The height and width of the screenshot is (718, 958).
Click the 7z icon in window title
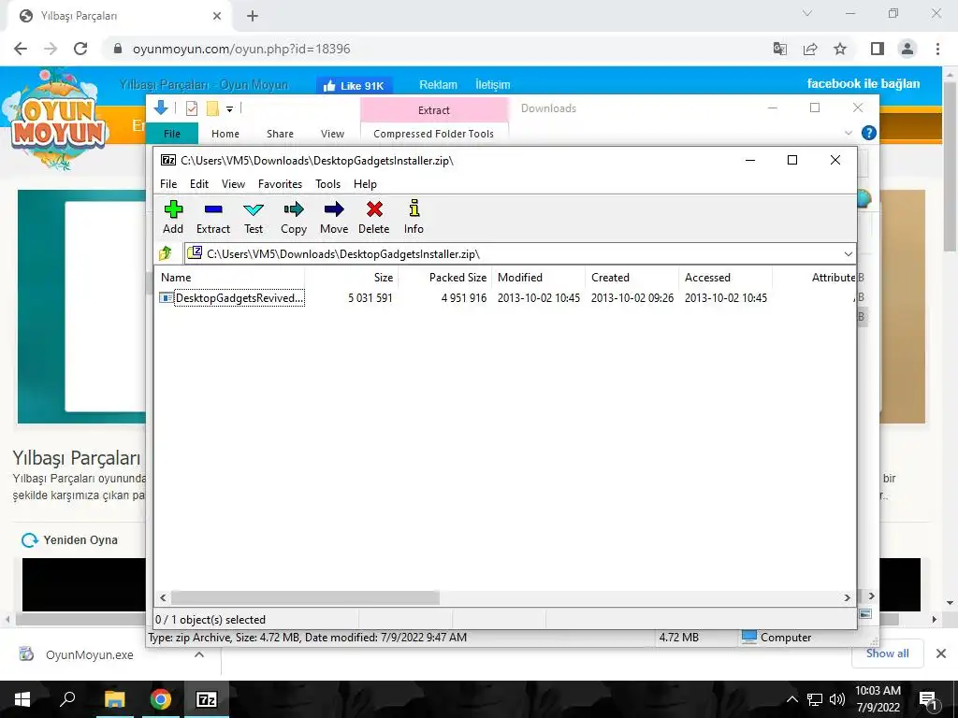168,160
